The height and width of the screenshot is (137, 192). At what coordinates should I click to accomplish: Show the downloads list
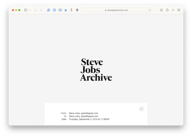pos(161,10)
